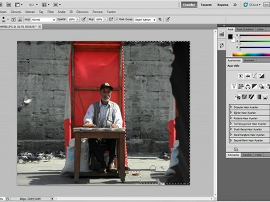
Task: Switch to the Stiller tab
Action: click(260, 29)
